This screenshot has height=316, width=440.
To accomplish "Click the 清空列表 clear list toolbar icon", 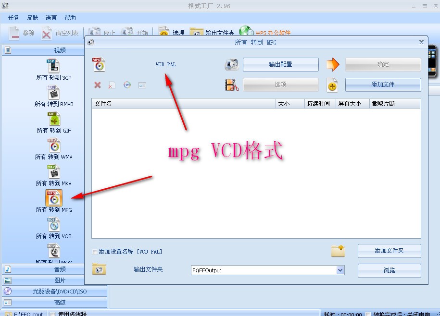I will [47, 33].
